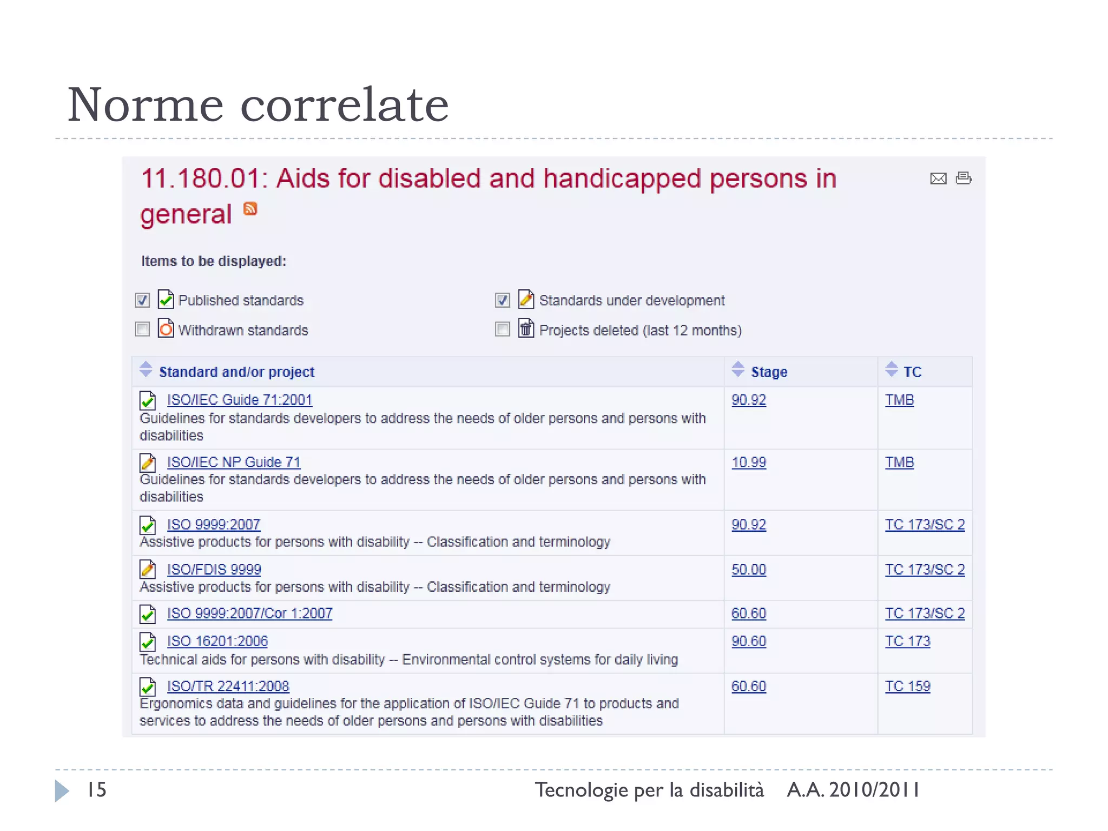
Task: Open TMB link for ISO/IEC NP Guide 71
Action: (900, 462)
